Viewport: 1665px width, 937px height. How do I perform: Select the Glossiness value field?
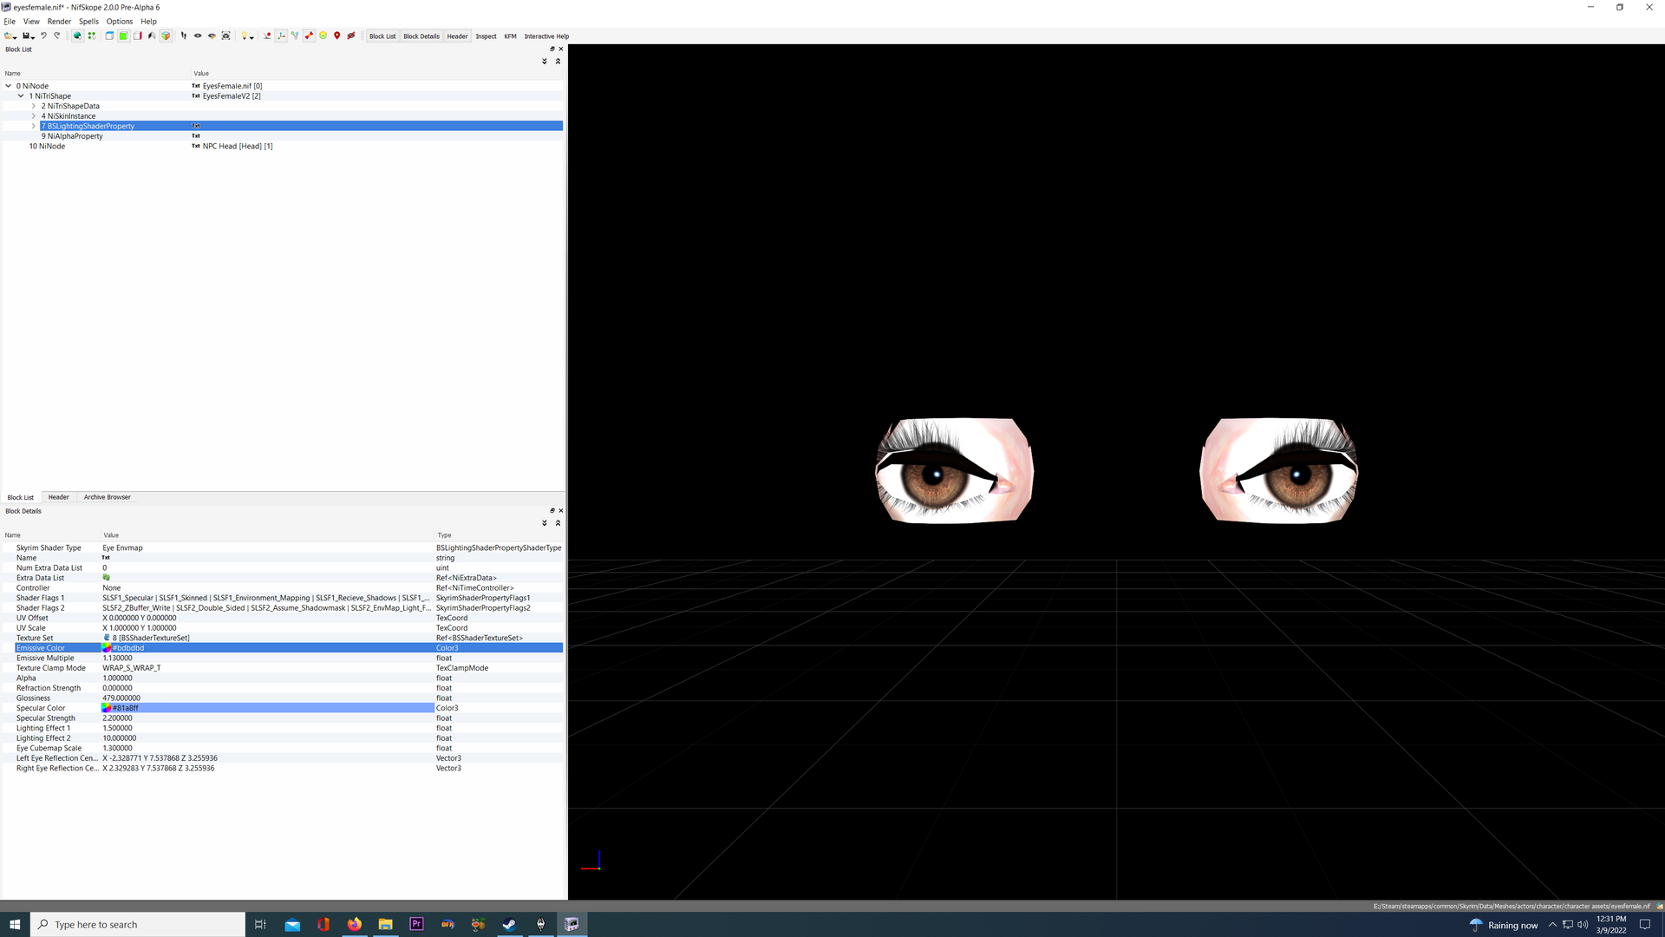267,698
